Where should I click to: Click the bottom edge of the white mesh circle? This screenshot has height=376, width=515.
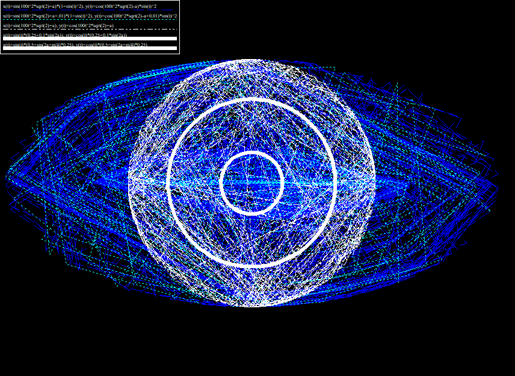[x=252, y=305]
